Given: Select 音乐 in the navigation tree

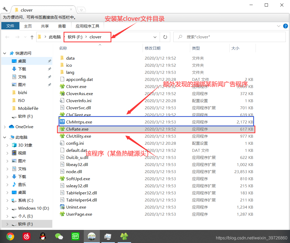Looking at the screenshot, I should (x=22, y=185).
